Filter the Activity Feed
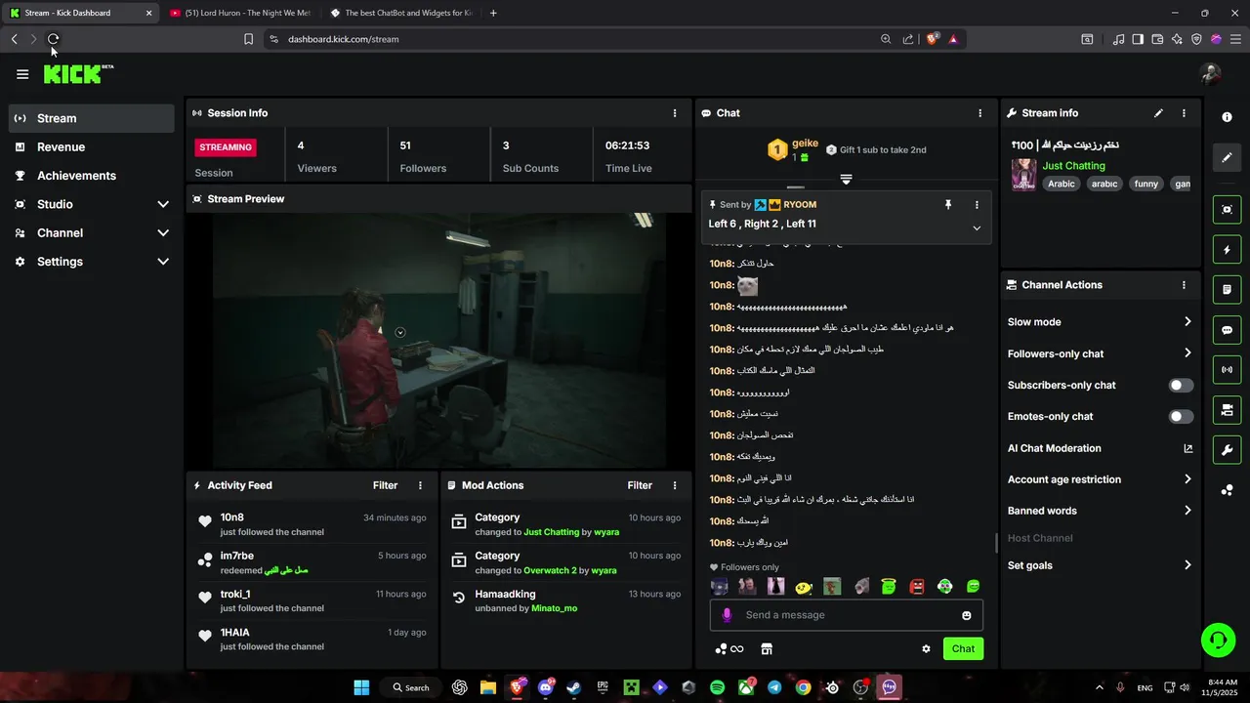 [x=386, y=485]
